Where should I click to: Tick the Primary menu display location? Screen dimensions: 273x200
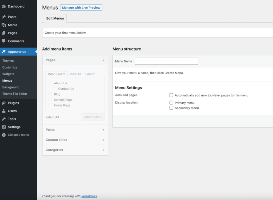pyautogui.click(x=171, y=103)
